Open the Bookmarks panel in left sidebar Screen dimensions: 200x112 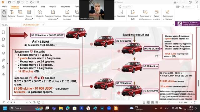(x=3, y=32)
